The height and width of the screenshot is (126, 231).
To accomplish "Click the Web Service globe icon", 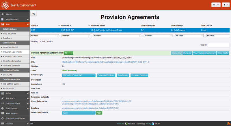I will tap(3, 108).
